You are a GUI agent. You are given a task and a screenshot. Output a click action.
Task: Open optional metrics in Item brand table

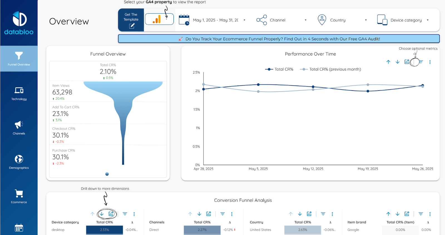point(407,214)
